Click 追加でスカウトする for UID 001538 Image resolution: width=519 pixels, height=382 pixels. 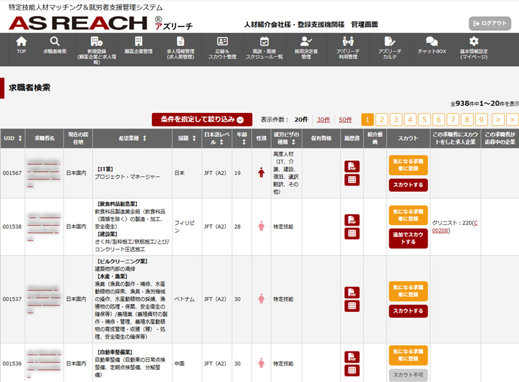(x=408, y=238)
